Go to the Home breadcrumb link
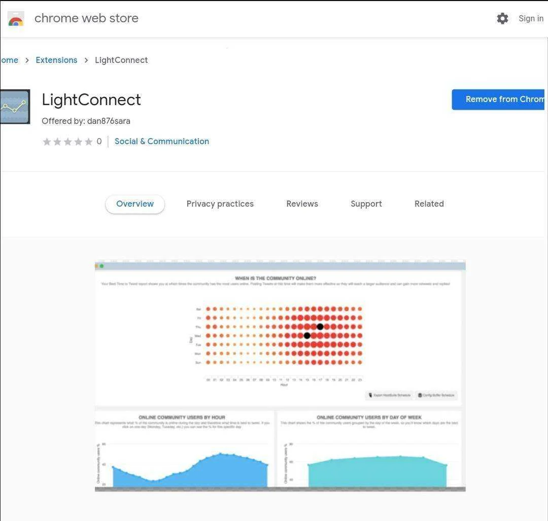The image size is (548, 521). click(x=9, y=60)
